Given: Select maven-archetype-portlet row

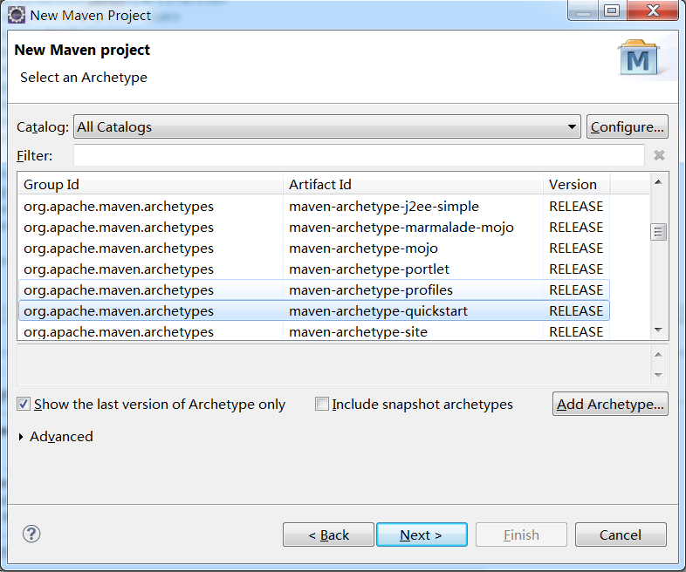Looking at the screenshot, I should (x=313, y=269).
